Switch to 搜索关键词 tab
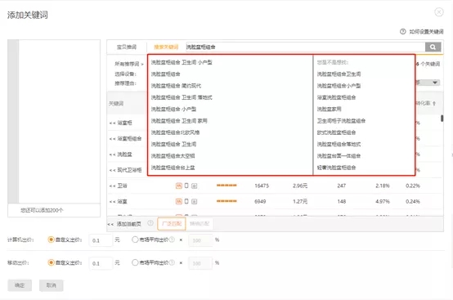453x300 pixels. click(166, 47)
